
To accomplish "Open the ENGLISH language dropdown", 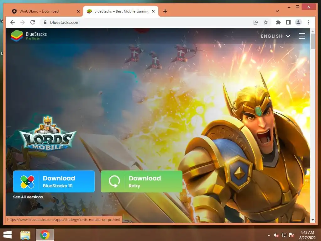I will tap(275, 36).
